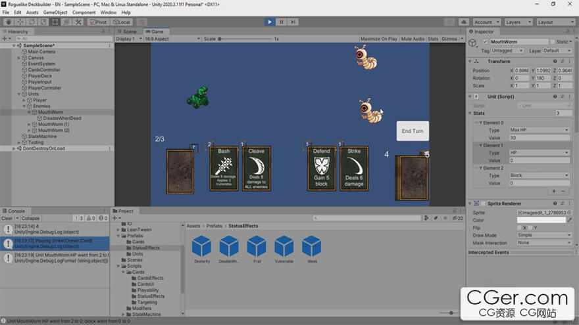Viewport: 579px width, 325px height.
Task: Click the GameObject cube icon in Inspector
Action: click(472, 43)
